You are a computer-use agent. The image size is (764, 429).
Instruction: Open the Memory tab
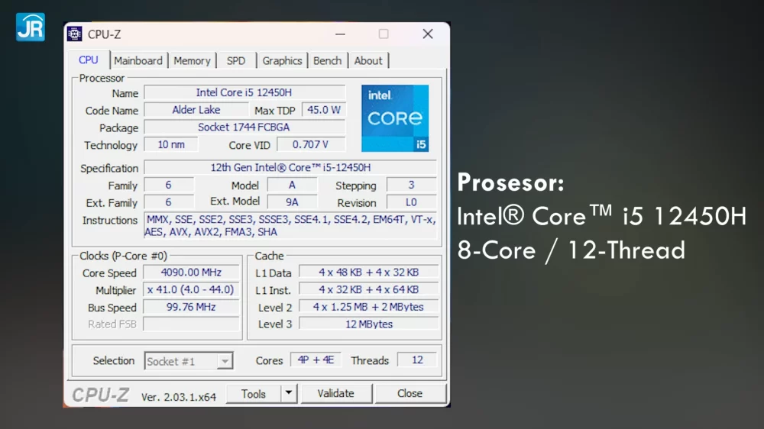pos(192,61)
